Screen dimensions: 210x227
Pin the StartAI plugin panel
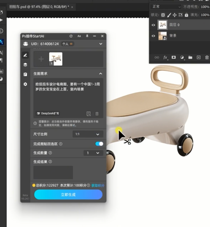pos(87,36)
